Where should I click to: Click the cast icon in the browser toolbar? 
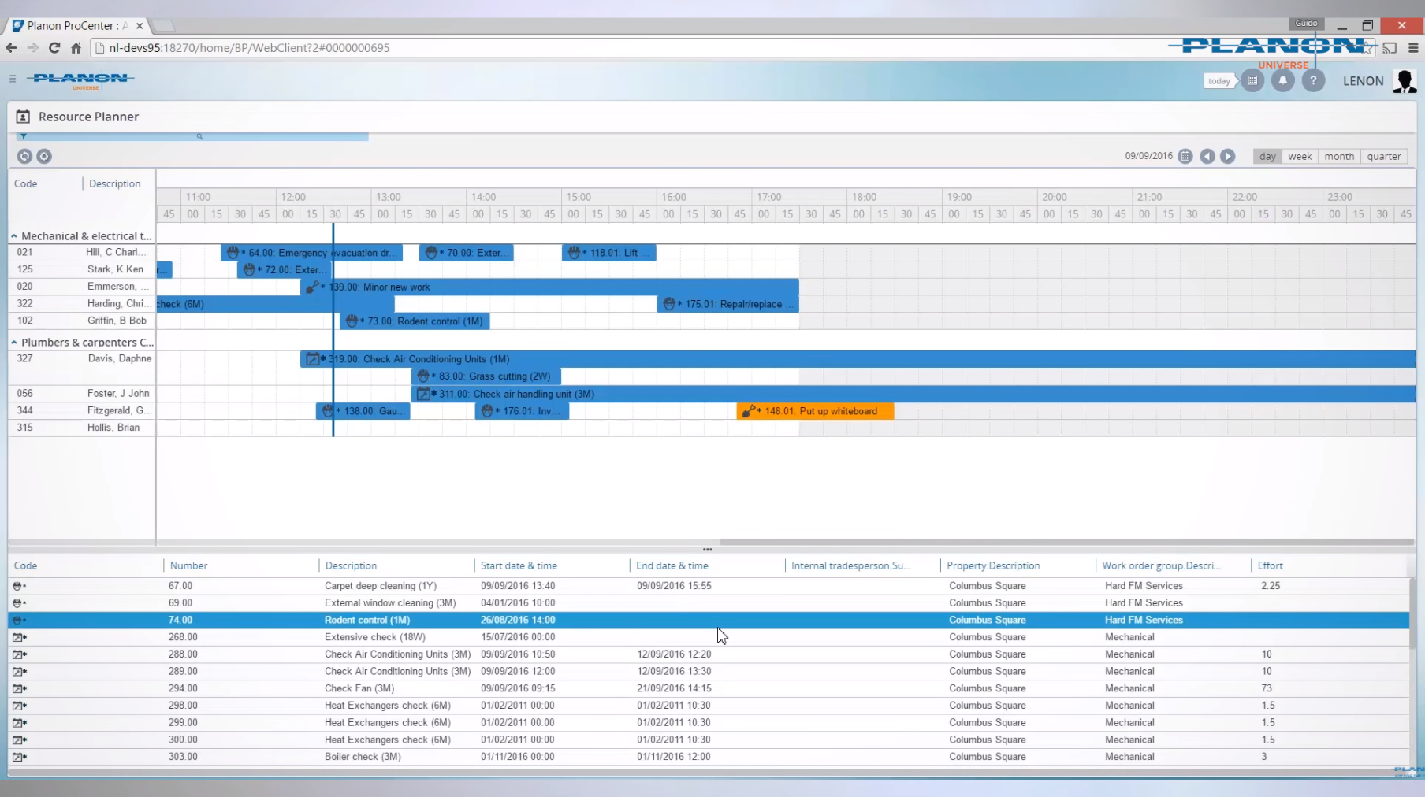pyautogui.click(x=1390, y=48)
